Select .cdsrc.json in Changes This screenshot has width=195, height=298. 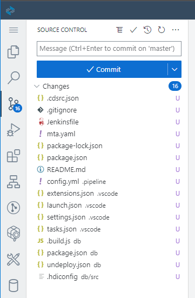(107, 98)
